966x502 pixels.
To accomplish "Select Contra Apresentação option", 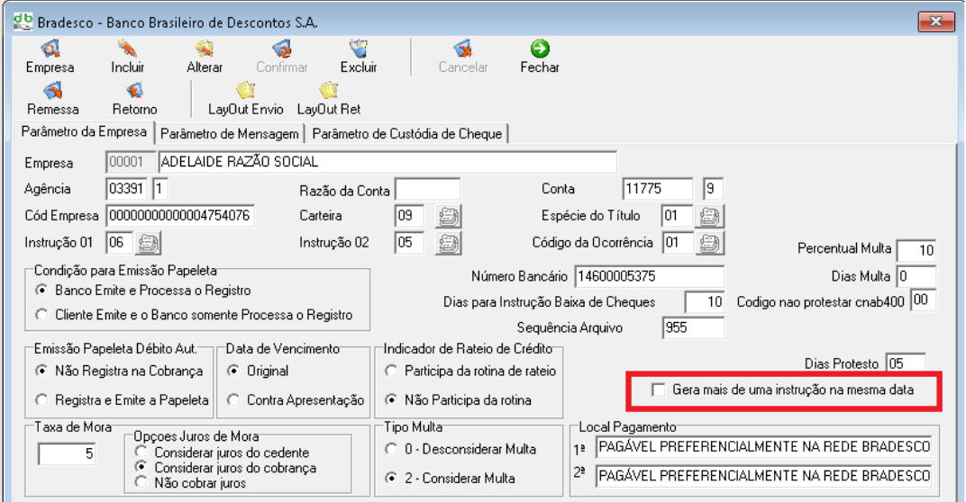I will [233, 399].
